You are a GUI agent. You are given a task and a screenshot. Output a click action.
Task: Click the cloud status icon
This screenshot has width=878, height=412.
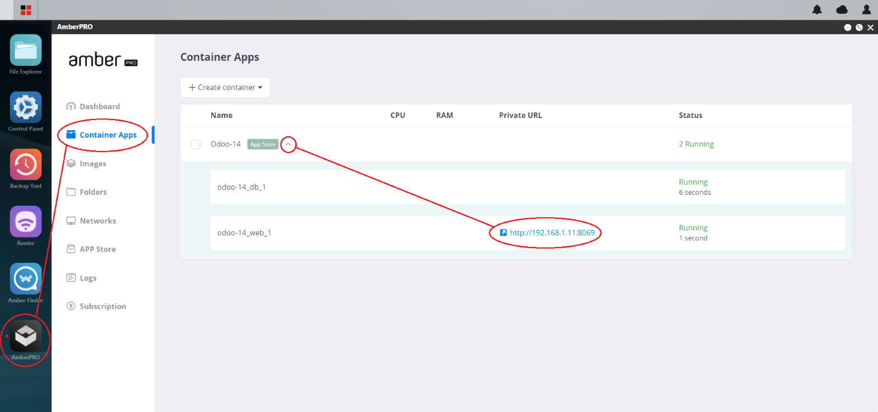(x=842, y=9)
